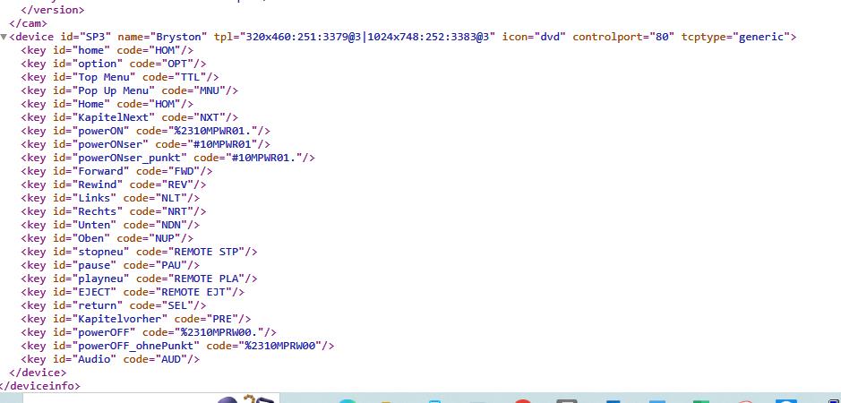Image resolution: width=841 pixels, height=403 pixels.
Task: Click the key line with id "Audio"
Action: (110, 359)
